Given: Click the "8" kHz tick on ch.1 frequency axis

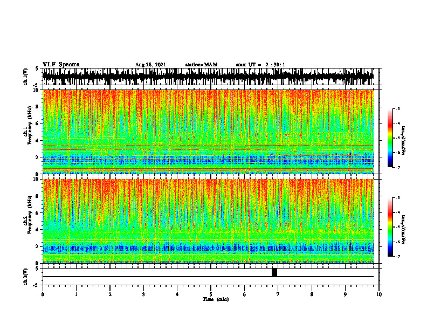Looking at the screenshot, I should pos(38,107).
